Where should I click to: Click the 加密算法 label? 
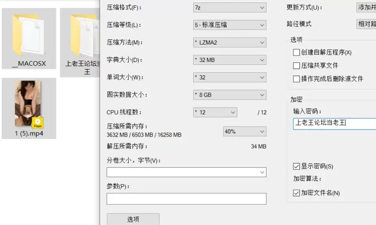pyautogui.click(x=307, y=178)
